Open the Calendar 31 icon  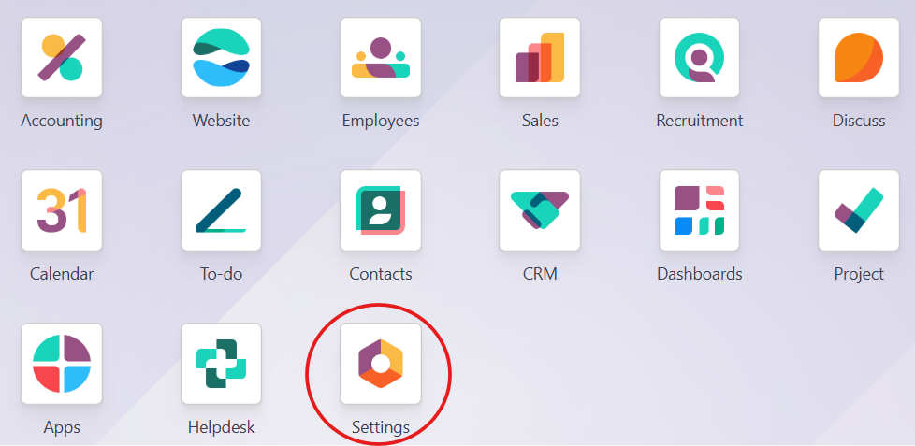click(62, 210)
